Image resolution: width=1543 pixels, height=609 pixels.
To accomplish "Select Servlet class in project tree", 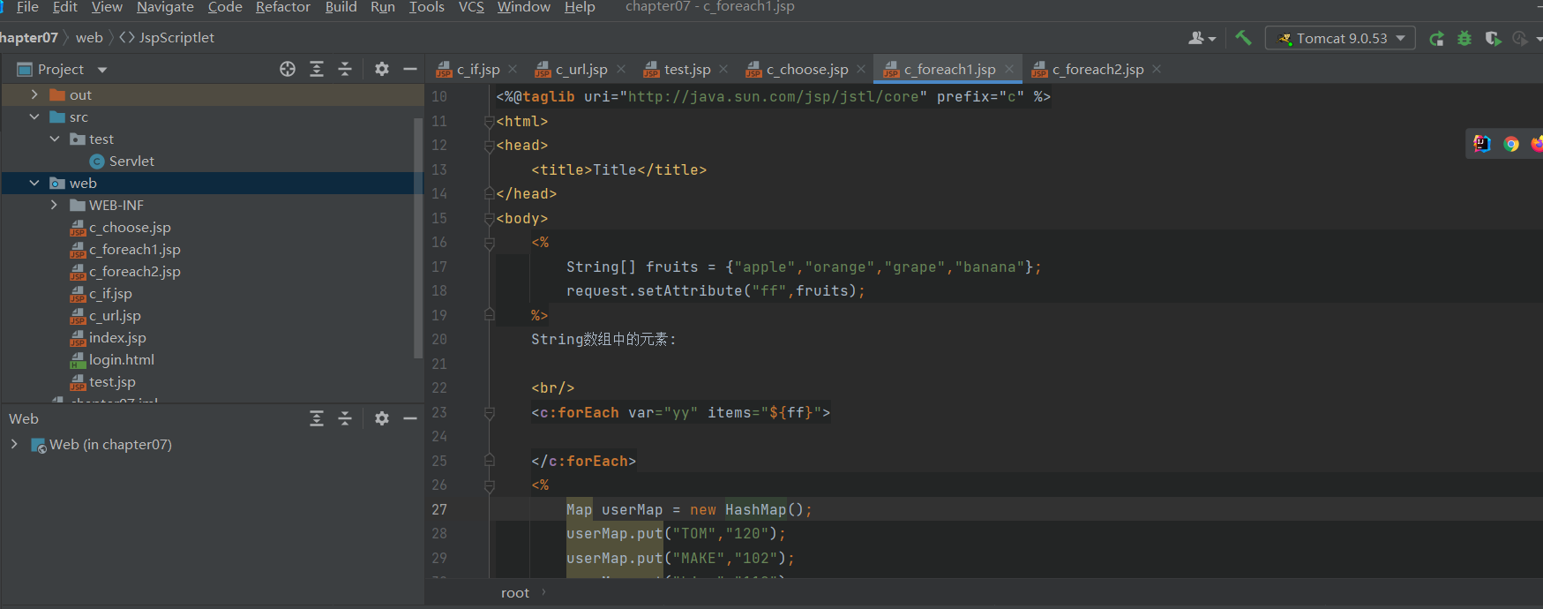I will [x=131, y=161].
